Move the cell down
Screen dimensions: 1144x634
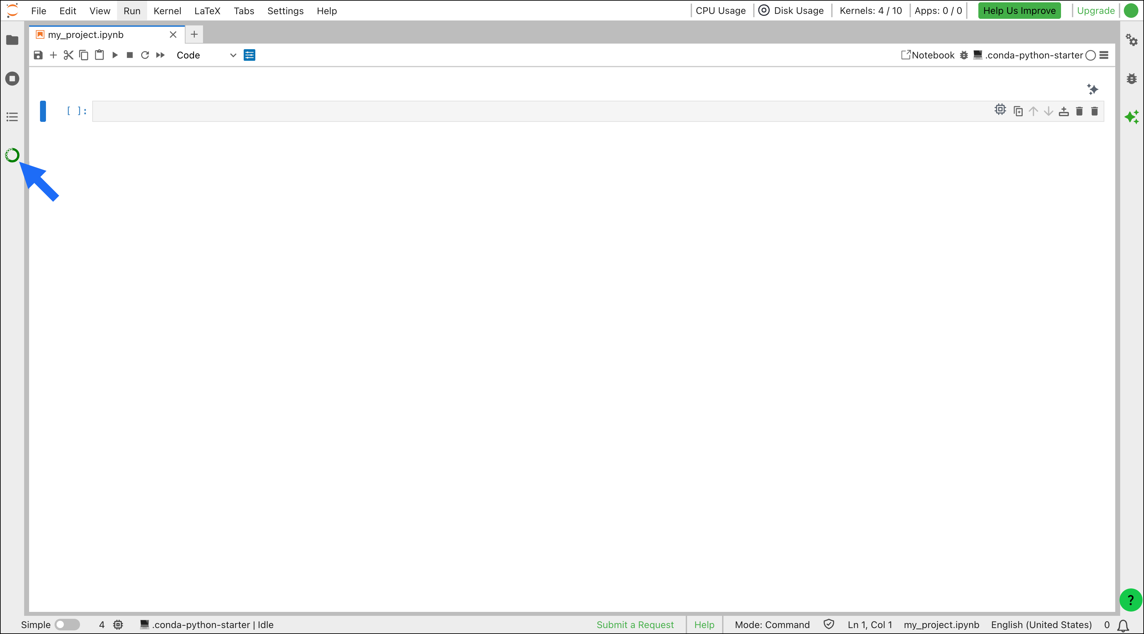[1048, 111]
